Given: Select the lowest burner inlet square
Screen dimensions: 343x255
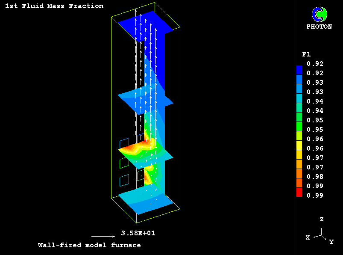Looking at the screenshot, I should 124,180.
